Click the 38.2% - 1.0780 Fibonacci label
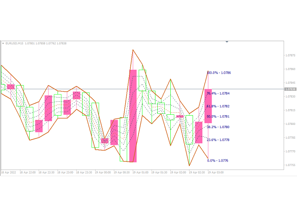The image size is (297, 222). [218, 127]
